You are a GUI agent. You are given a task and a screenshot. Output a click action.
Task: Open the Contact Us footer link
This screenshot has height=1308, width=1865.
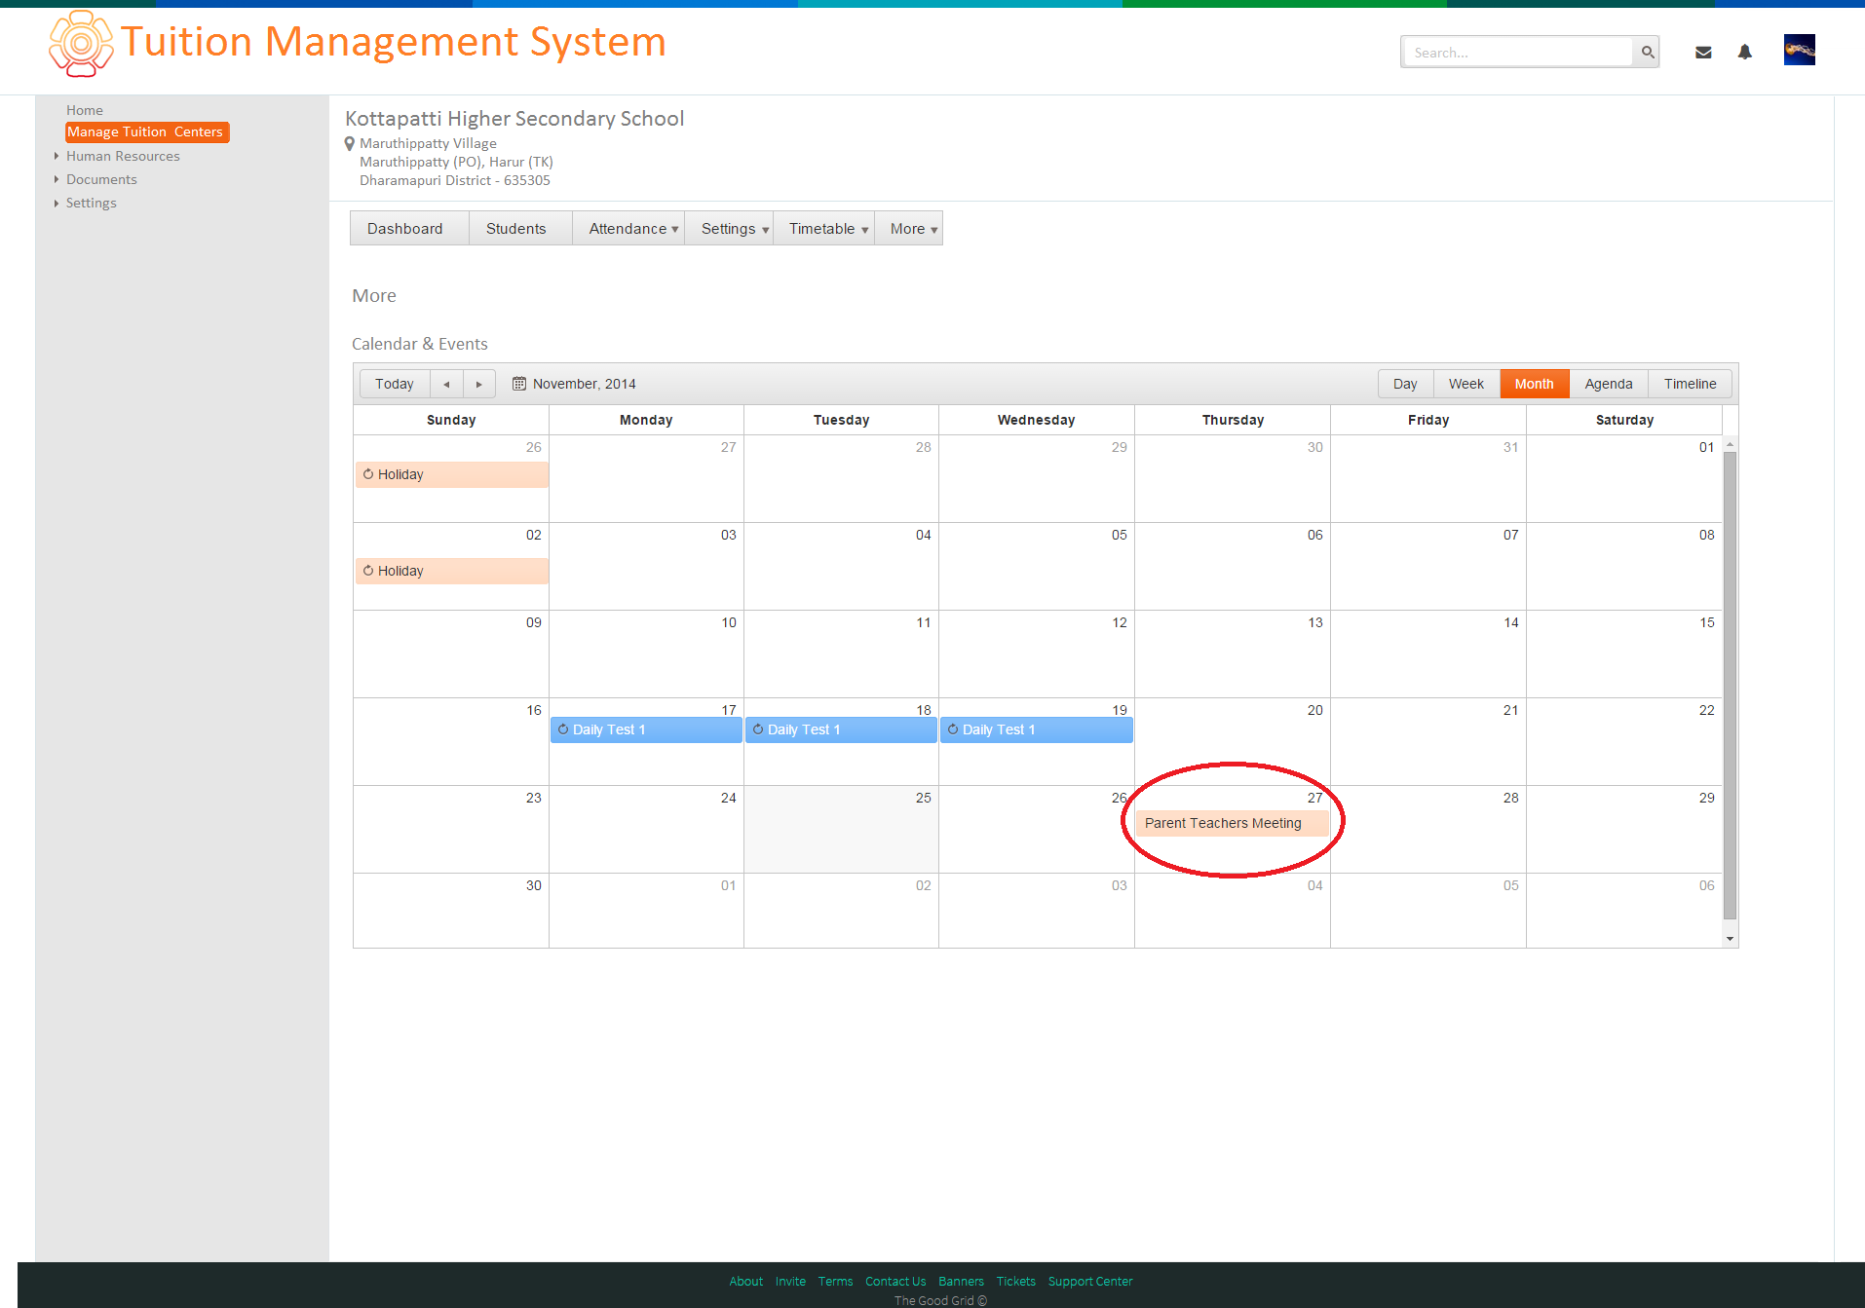[x=895, y=1281]
